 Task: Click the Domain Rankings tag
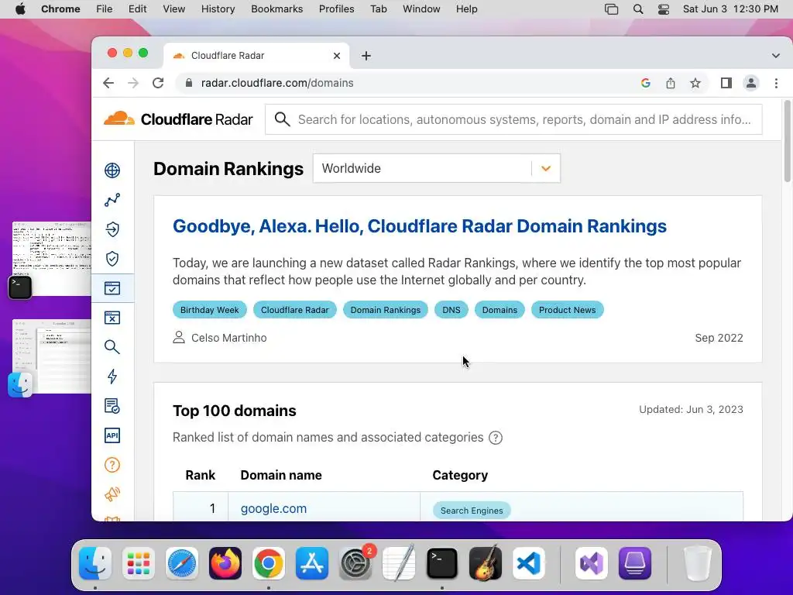386,310
